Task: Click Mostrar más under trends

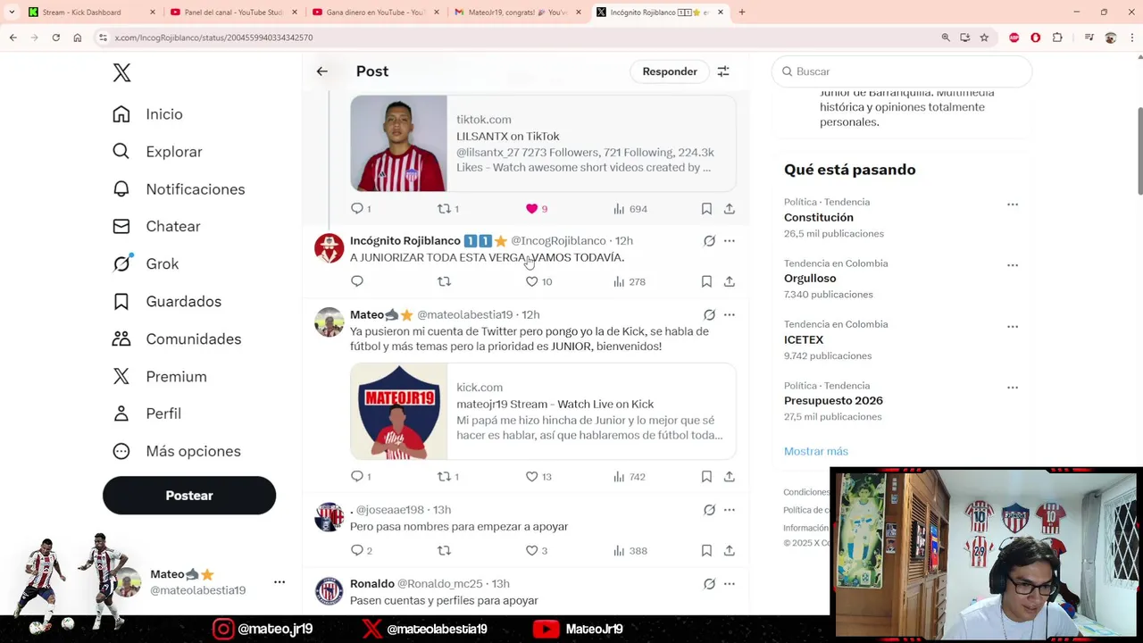Action: pos(816,452)
